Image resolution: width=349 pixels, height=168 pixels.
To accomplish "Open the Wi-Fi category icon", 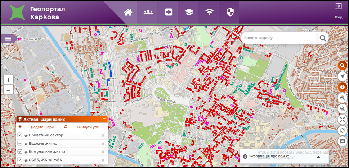I will coord(209,13).
